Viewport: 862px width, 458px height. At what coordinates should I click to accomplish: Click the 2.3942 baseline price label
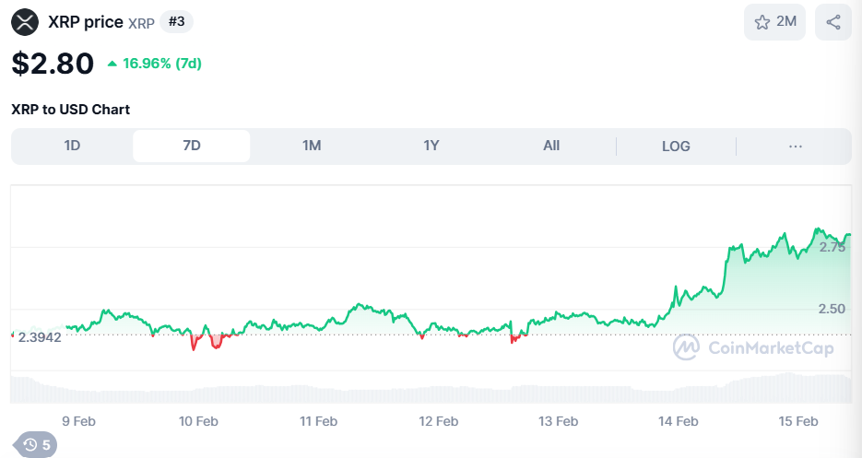tap(39, 337)
